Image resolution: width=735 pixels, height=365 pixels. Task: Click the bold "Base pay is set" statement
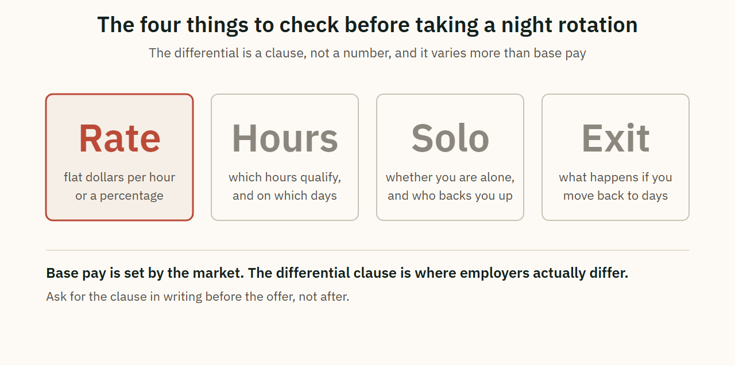pos(337,273)
